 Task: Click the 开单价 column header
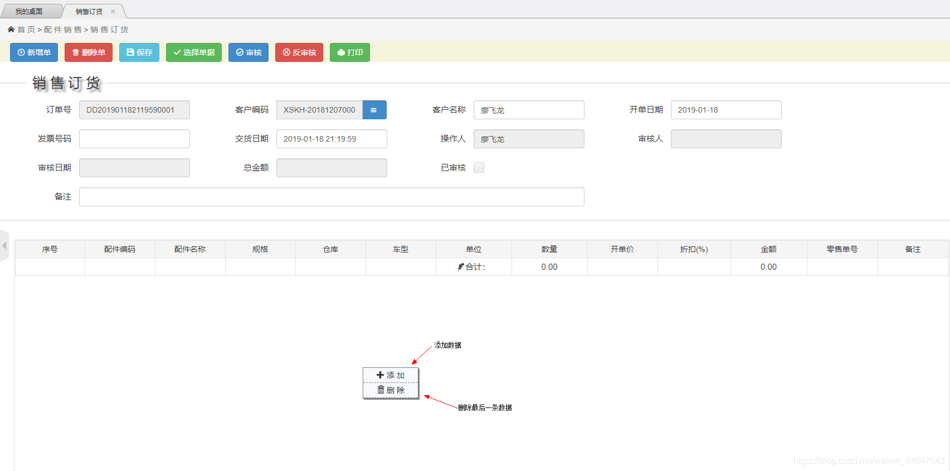pyautogui.click(x=622, y=249)
